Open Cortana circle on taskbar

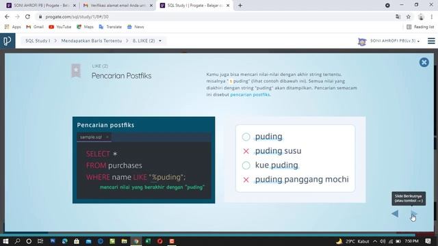pyautogui.click(x=29, y=241)
